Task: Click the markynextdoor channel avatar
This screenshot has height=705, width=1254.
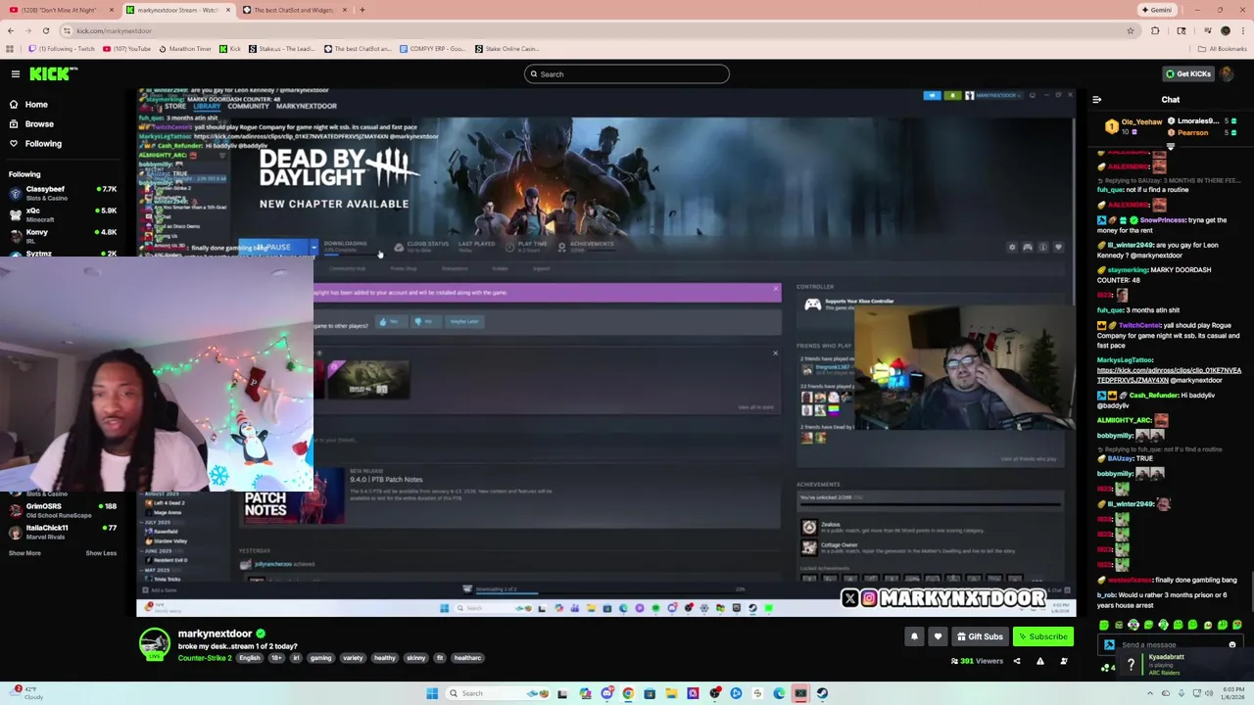Action: tap(154, 644)
